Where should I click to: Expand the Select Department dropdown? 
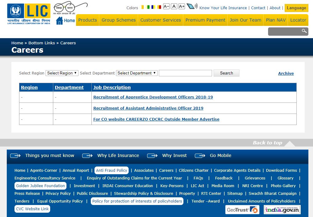[137, 73]
